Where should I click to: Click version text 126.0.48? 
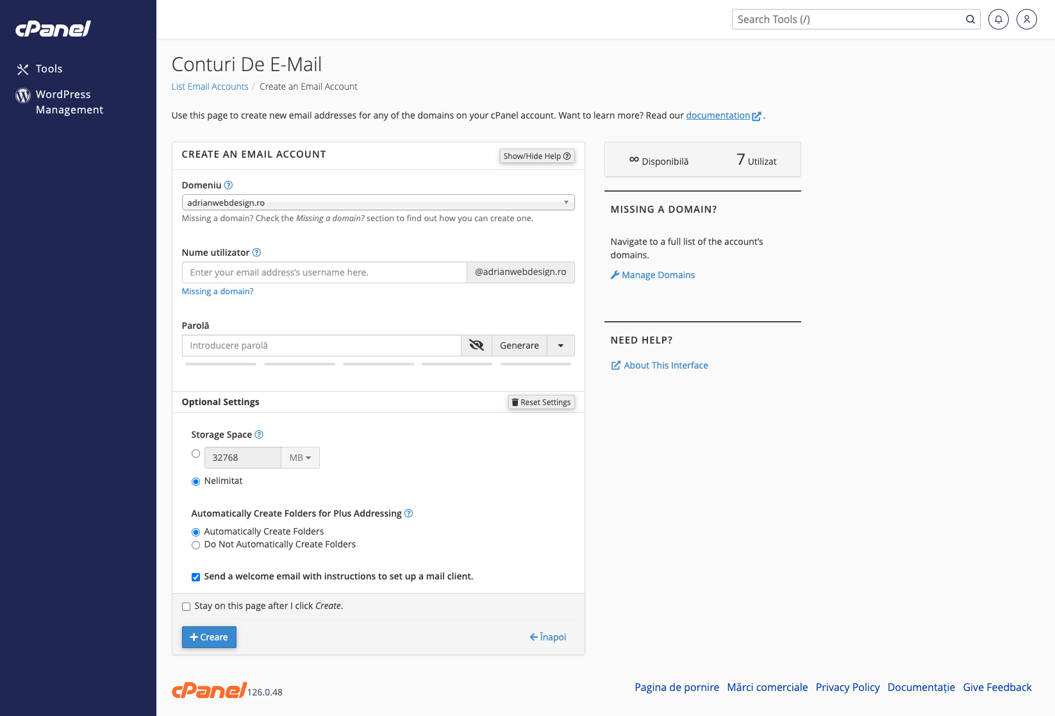265,692
